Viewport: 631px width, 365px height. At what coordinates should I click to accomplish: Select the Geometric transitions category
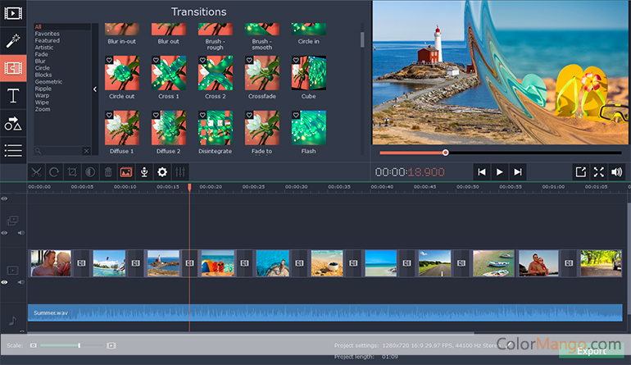(48, 81)
